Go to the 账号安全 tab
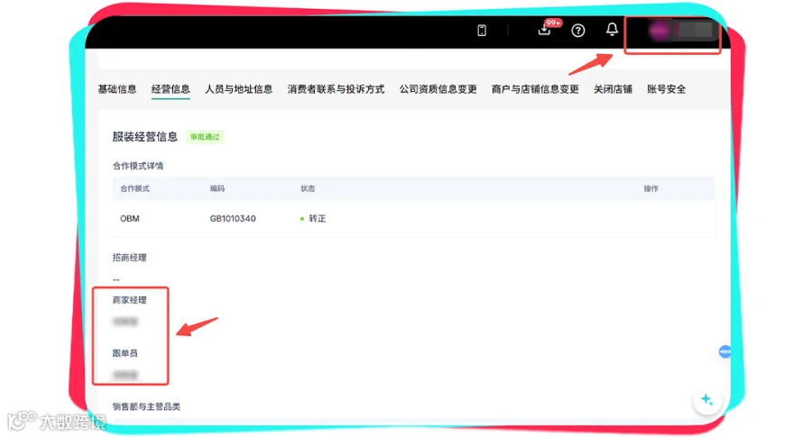This screenshot has height=437, width=812. (x=666, y=89)
